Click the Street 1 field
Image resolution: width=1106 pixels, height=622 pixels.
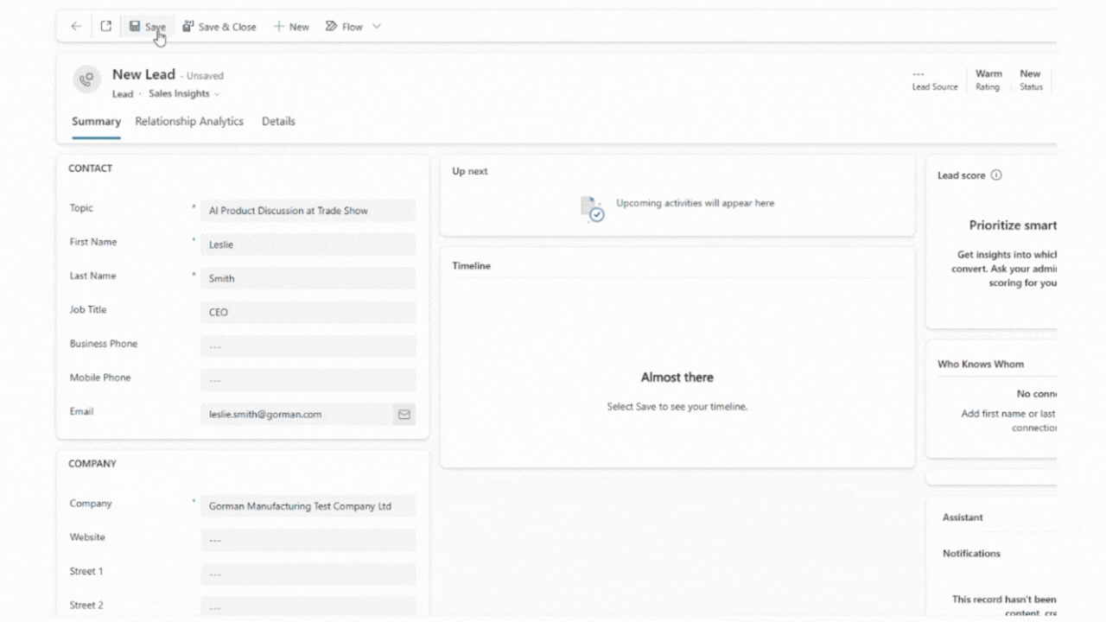(308, 574)
